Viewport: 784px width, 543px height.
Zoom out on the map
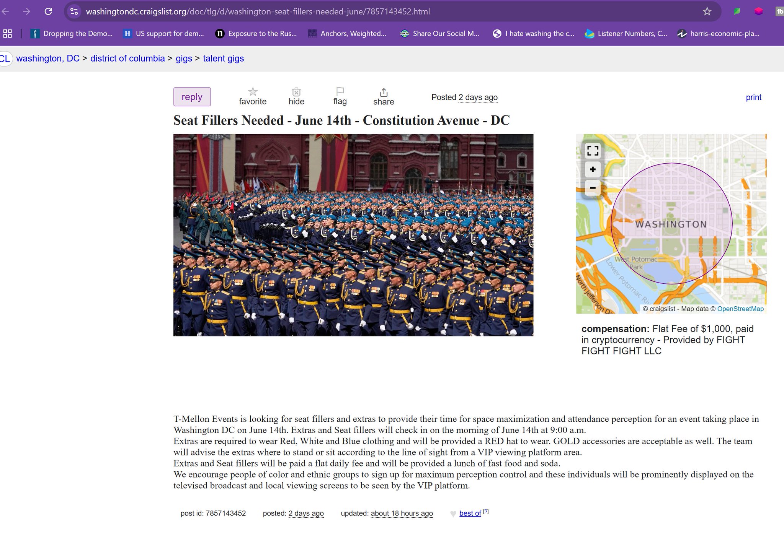[593, 188]
